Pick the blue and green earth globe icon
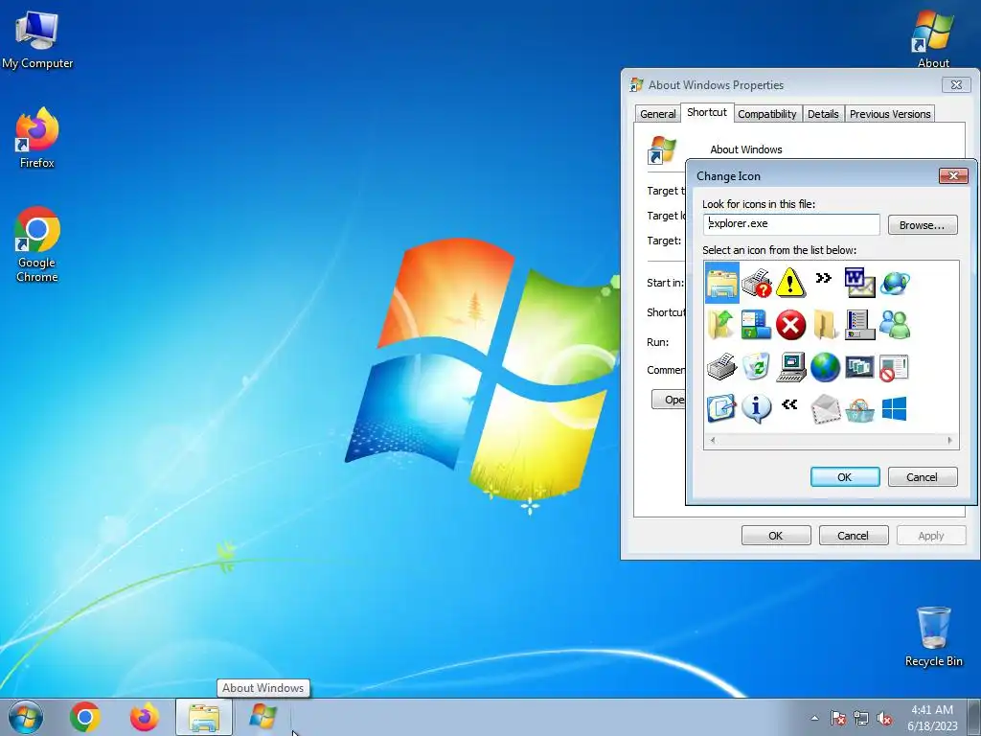Image resolution: width=981 pixels, height=736 pixels. [x=825, y=367]
